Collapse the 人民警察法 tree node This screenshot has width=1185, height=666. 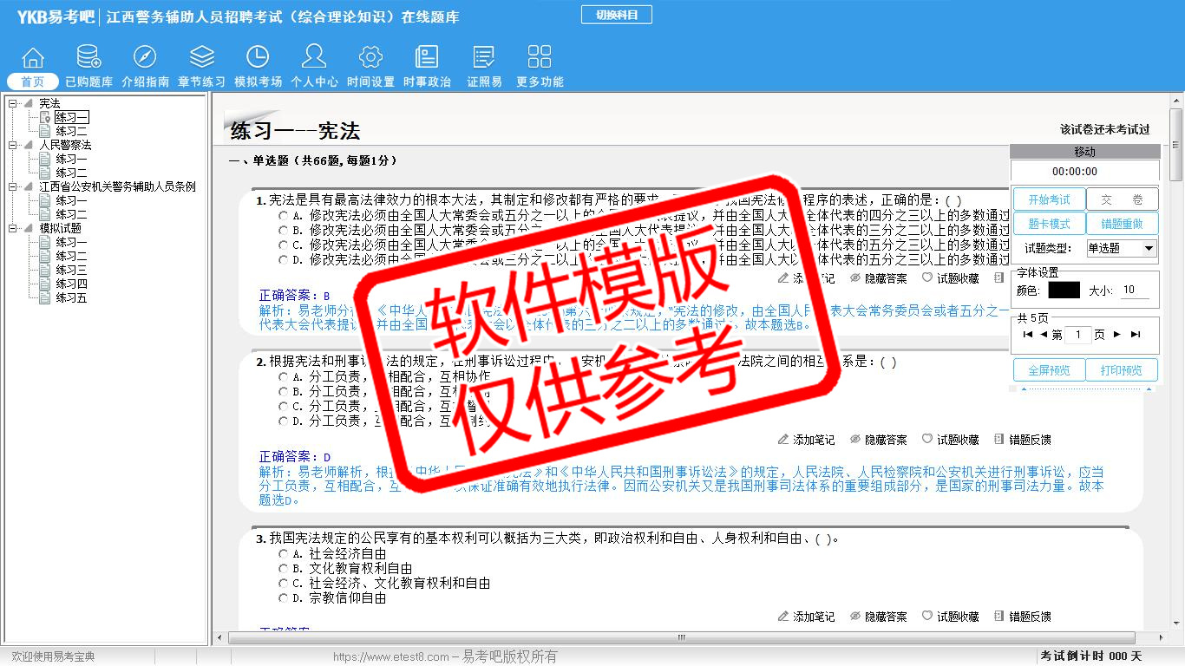(x=13, y=146)
